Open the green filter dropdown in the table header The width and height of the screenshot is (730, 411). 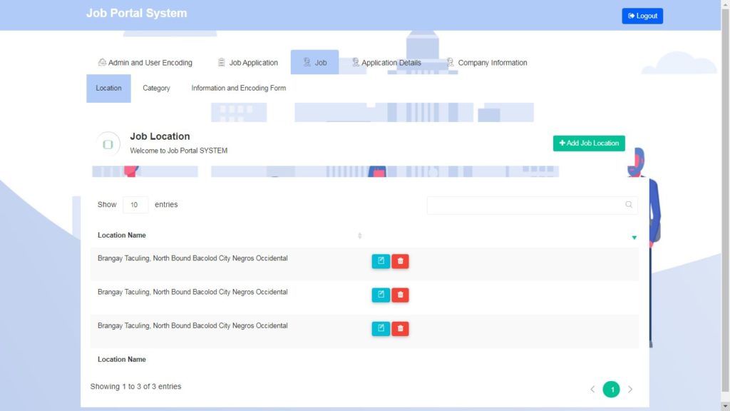634,236
